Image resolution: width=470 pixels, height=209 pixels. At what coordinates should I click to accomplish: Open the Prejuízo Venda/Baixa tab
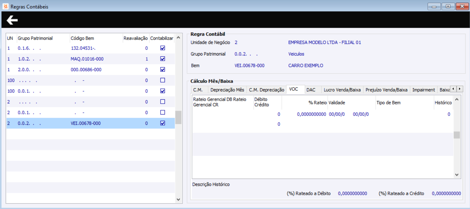click(387, 90)
